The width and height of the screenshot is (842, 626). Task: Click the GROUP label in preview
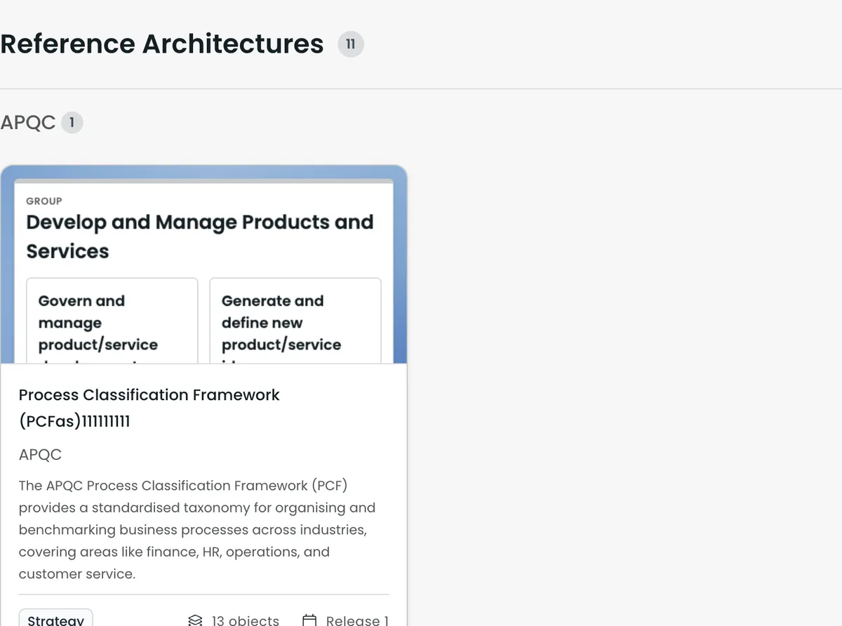[x=44, y=201]
